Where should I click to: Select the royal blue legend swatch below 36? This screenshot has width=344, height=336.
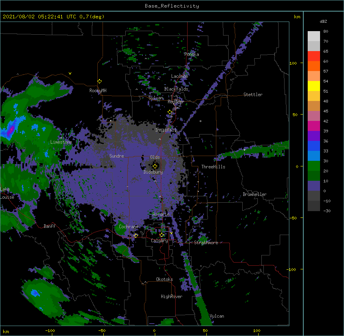314,146
